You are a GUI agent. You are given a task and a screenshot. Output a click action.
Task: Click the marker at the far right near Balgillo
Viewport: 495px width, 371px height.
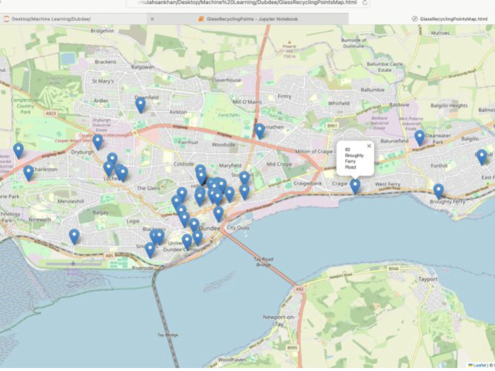[x=482, y=157]
